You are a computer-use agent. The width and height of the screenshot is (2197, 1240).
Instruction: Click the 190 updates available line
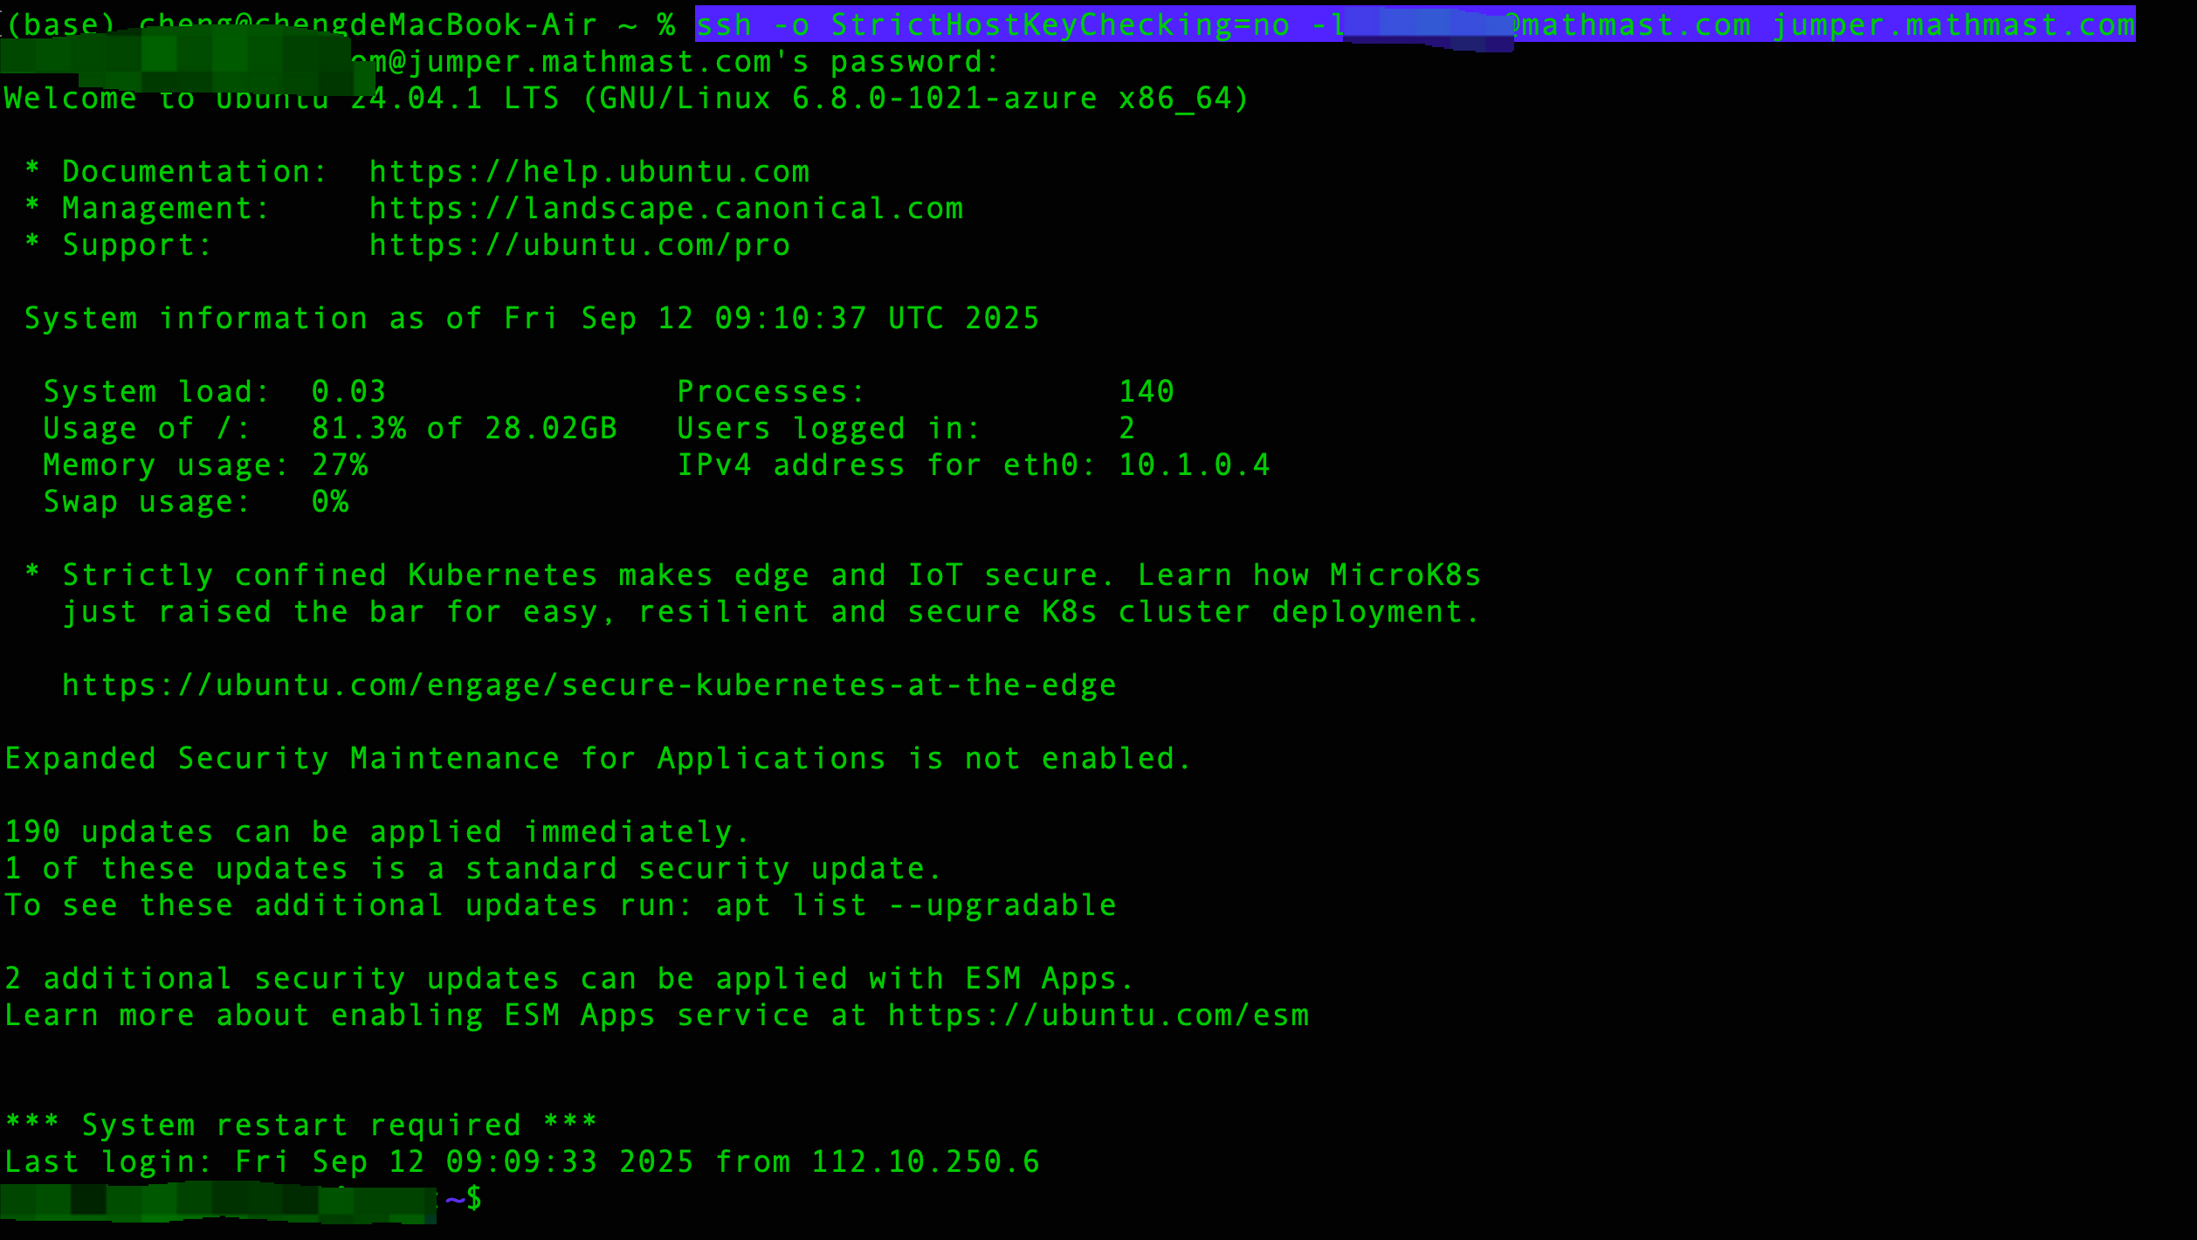click(x=377, y=832)
